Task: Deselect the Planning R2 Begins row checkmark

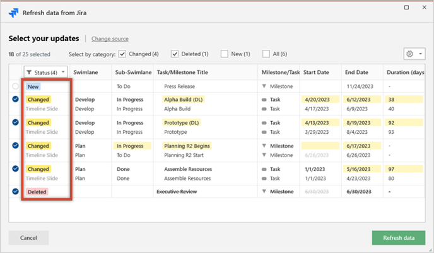Action: [x=15, y=145]
